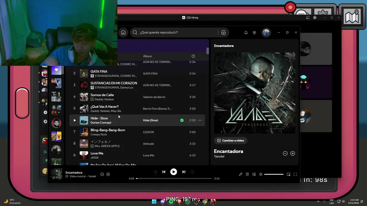Click the Hide (Slow) album link

[x=151, y=120]
